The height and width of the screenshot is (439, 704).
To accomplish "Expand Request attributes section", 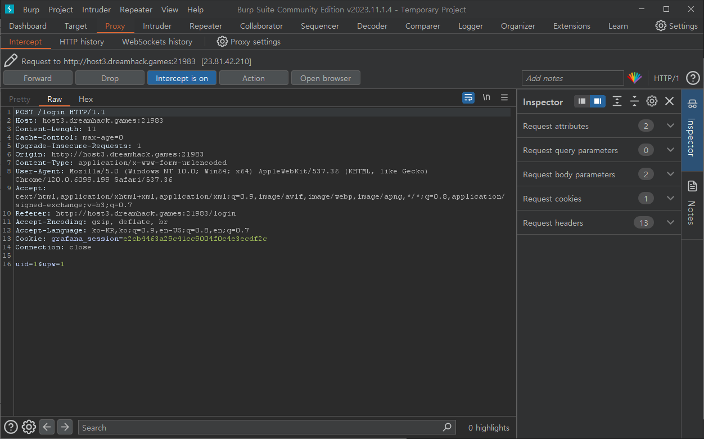I will point(670,126).
